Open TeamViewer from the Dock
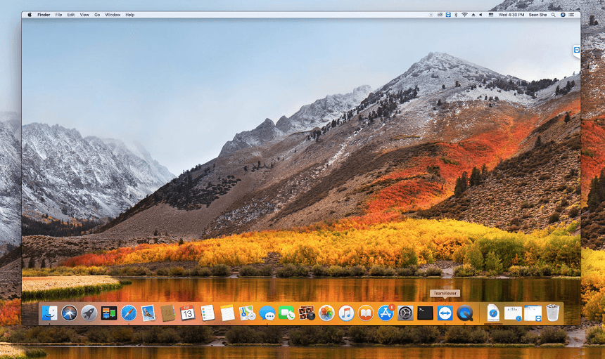 coord(445,313)
